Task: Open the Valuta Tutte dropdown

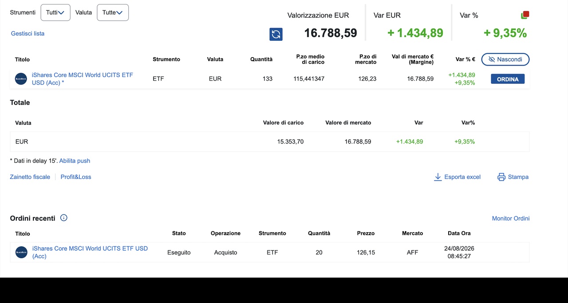Action: tap(113, 12)
